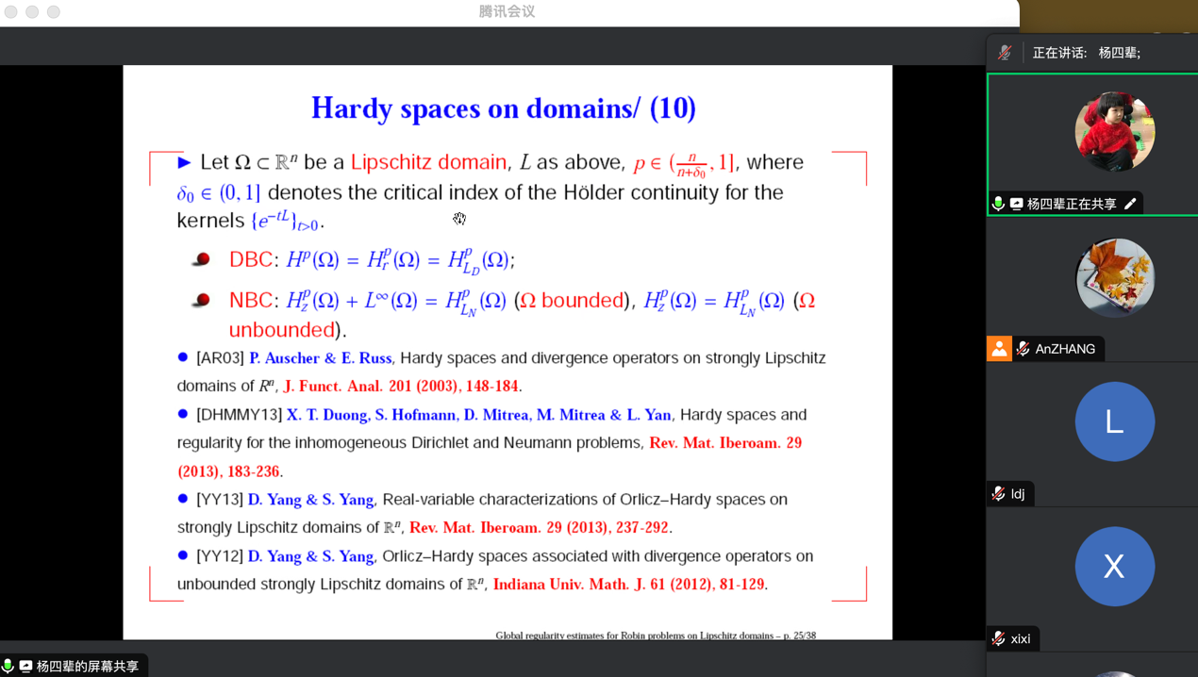Select AnZHANG's autumn leaves avatar
The height and width of the screenshot is (677, 1198).
(1114, 277)
